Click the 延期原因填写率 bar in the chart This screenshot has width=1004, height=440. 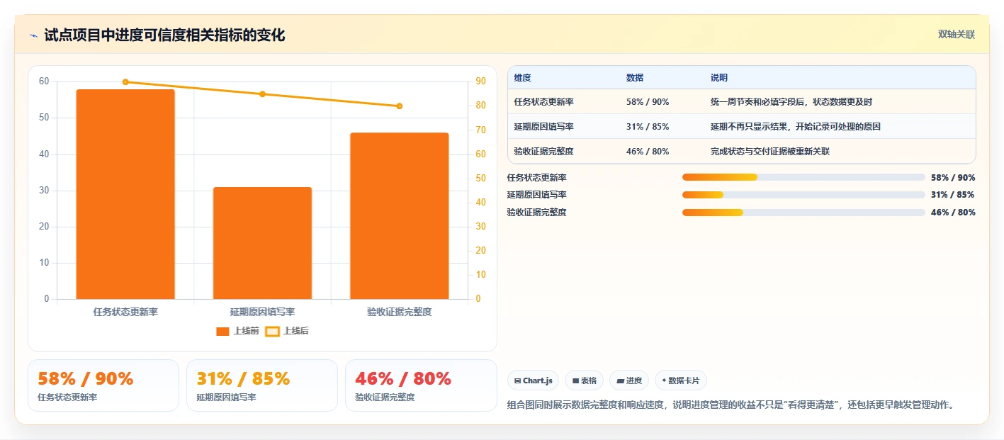point(262,243)
